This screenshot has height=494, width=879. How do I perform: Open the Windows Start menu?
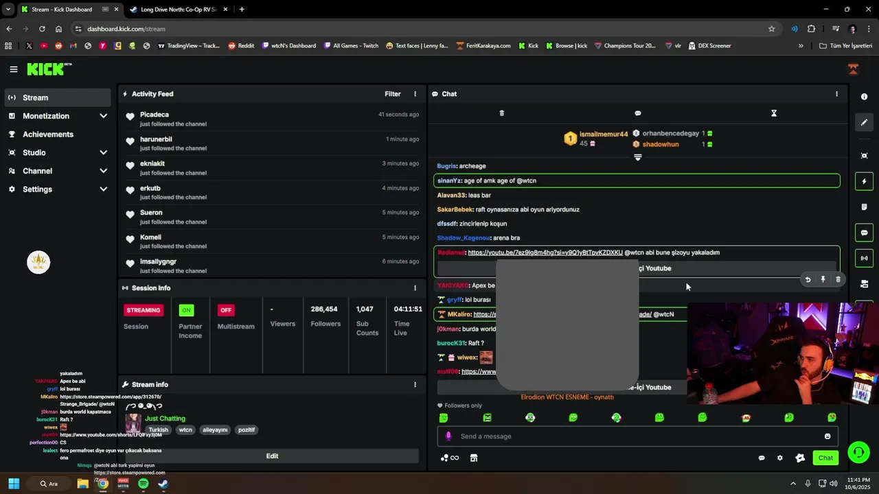pyautogui.click(x=14, y=484)
